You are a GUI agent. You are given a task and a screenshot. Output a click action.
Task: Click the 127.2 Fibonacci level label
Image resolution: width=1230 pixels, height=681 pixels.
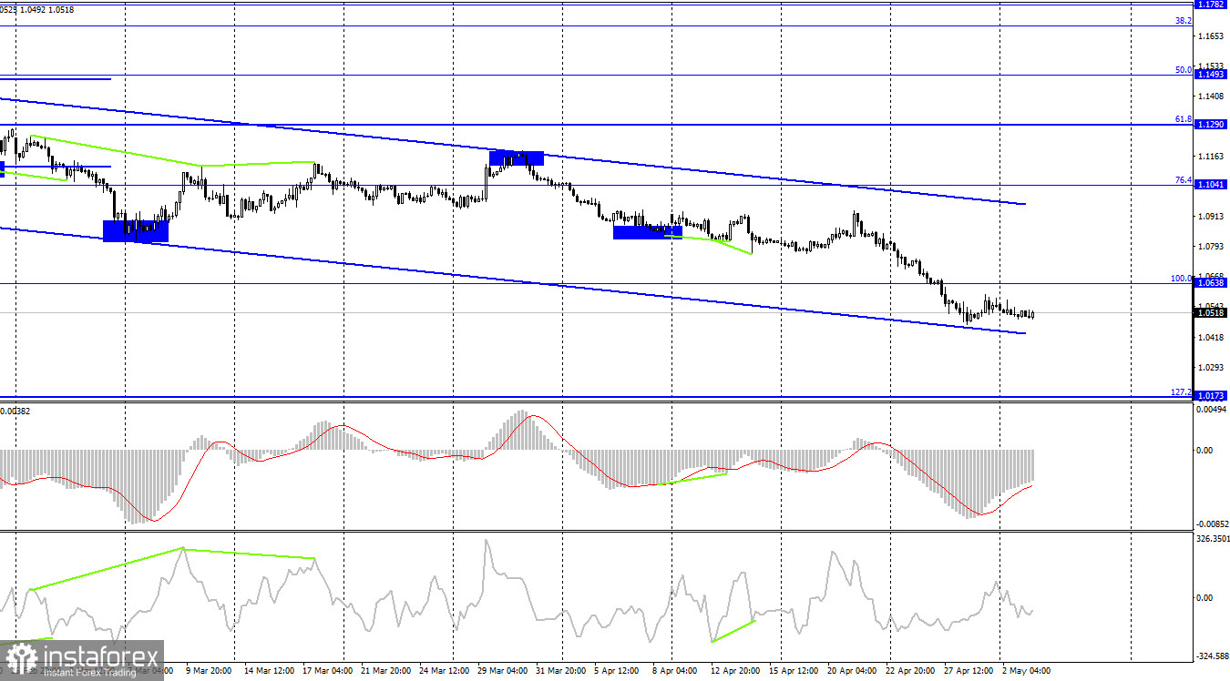(1182, 391)
